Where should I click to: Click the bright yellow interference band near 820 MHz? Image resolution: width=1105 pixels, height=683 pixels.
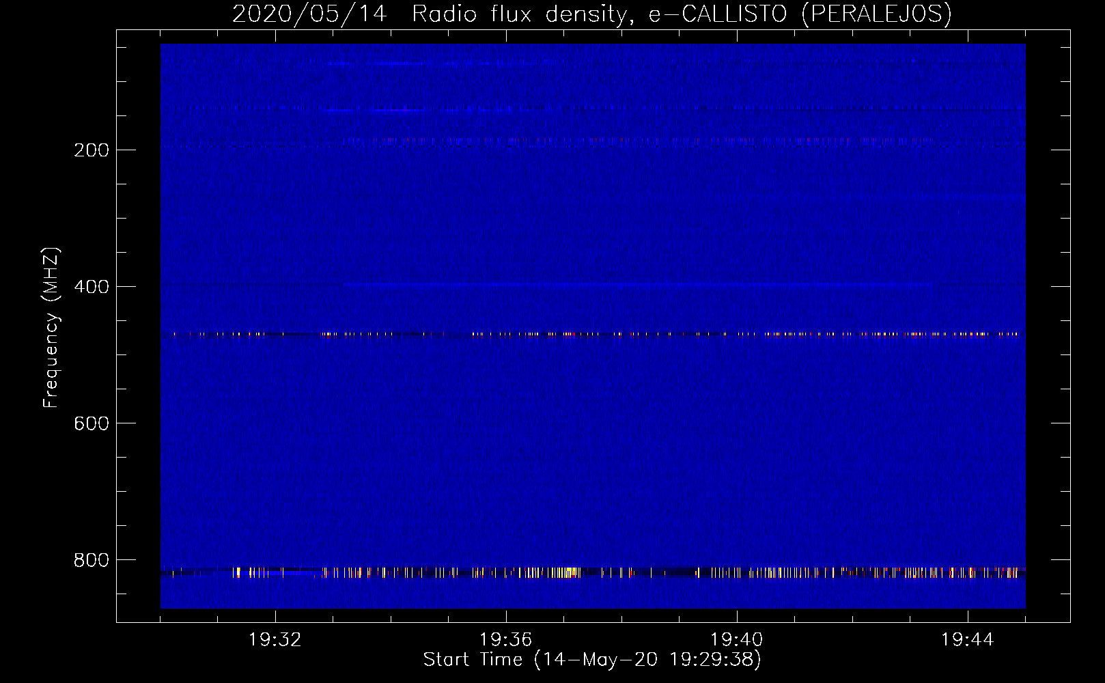click(593, 572)
